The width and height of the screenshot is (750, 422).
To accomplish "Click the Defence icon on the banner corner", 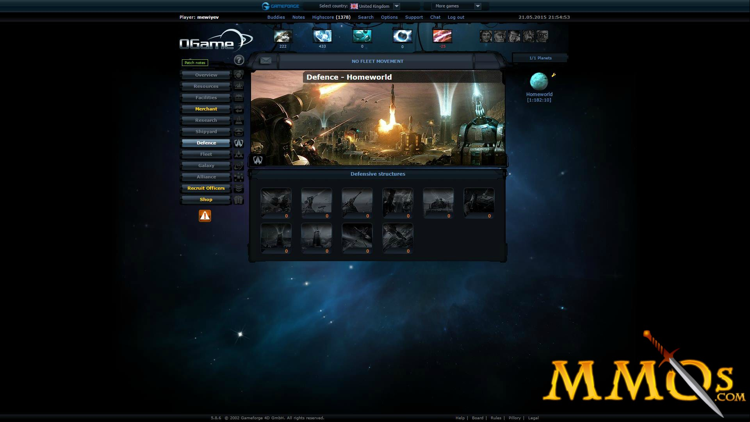I will tap(258, 160).
